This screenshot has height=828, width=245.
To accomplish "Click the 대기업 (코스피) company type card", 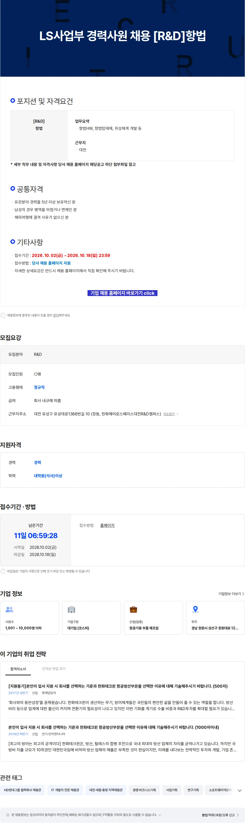I will (92, 618).
